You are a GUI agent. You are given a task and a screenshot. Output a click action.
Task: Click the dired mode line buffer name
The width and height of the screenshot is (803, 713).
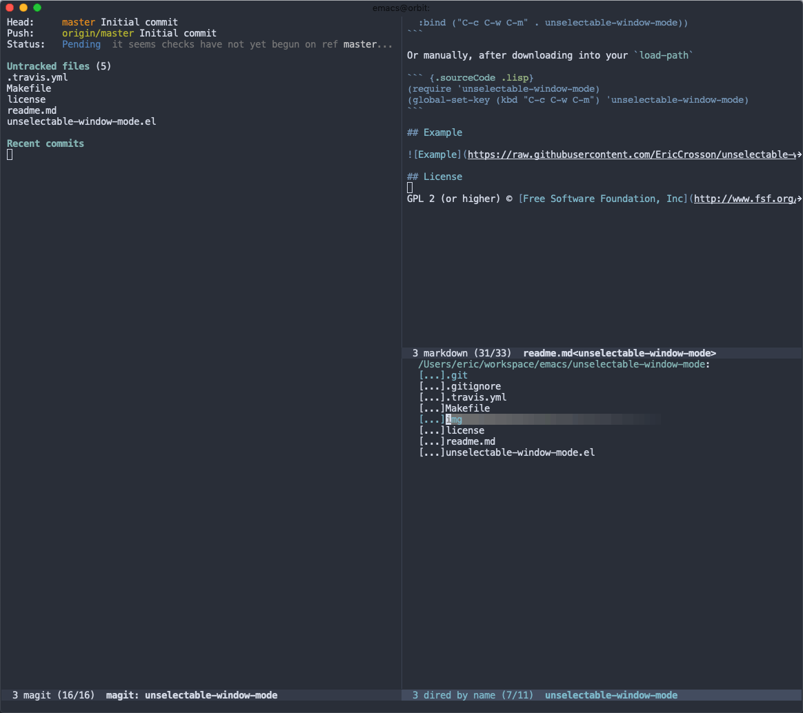611,695
